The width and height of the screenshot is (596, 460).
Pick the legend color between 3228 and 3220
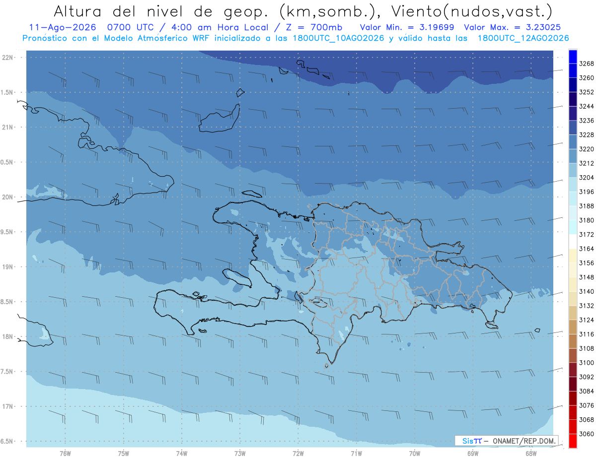(573, 142)
